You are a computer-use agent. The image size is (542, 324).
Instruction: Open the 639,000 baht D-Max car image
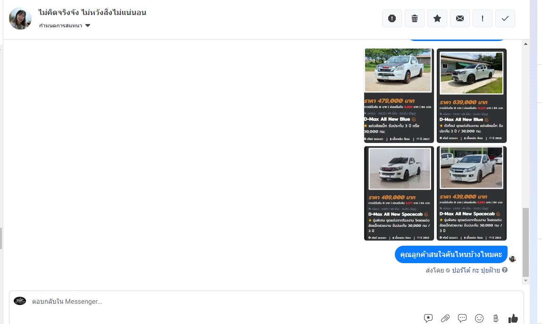[472, 96]
